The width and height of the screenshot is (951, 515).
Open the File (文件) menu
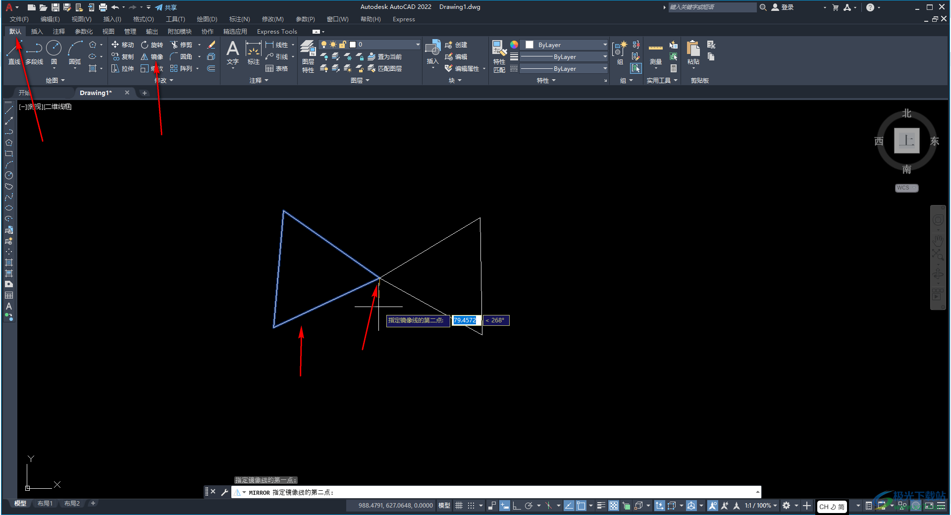(x=19, y=19)
